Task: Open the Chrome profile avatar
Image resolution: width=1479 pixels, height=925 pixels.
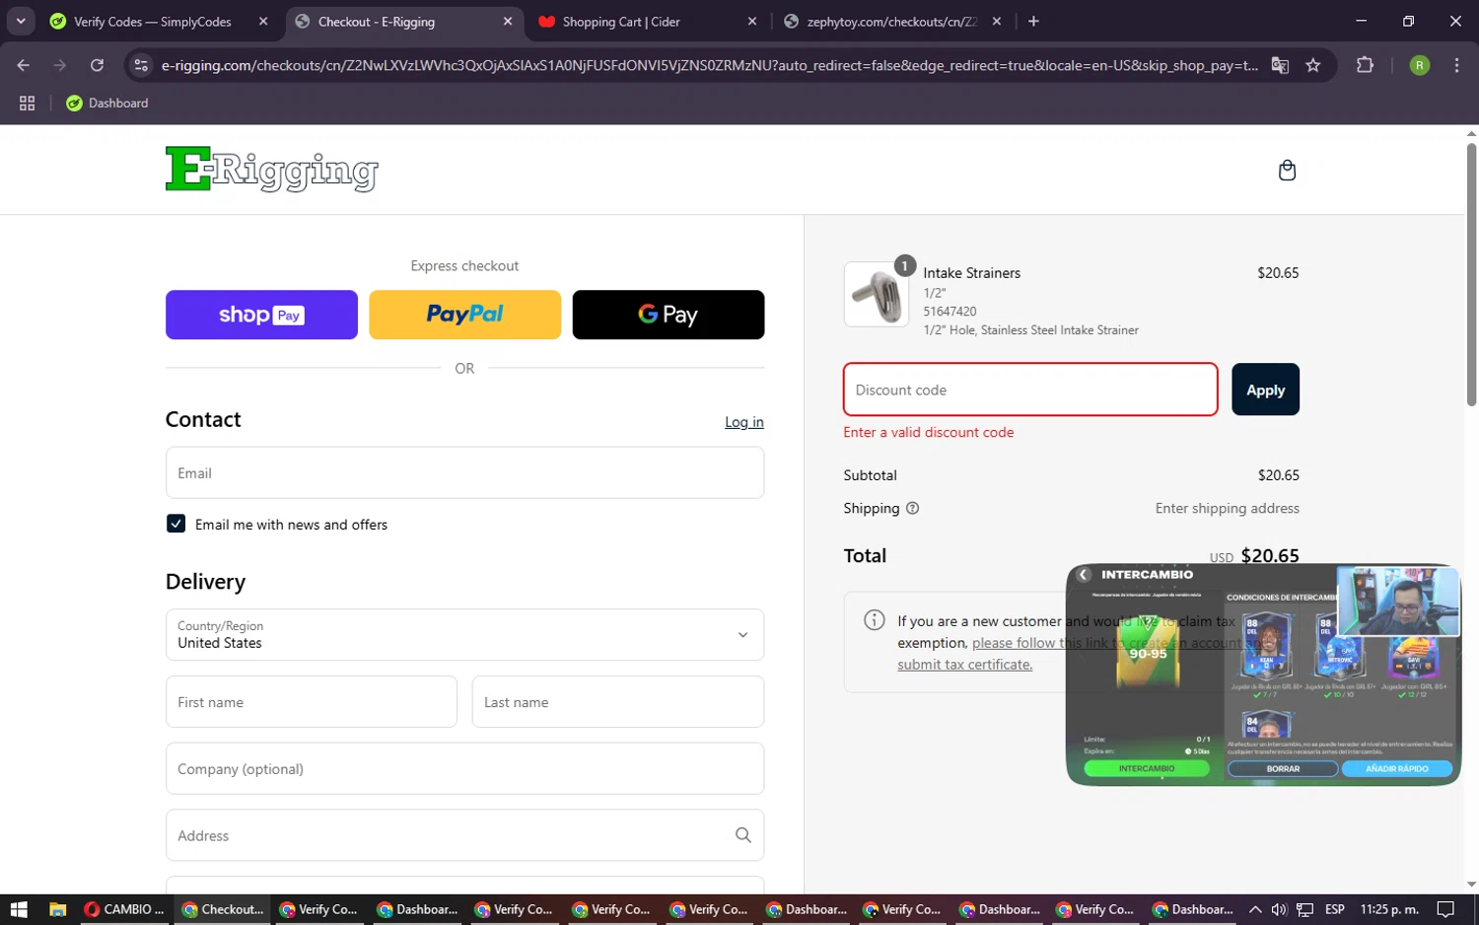Action: (1420, 65)
